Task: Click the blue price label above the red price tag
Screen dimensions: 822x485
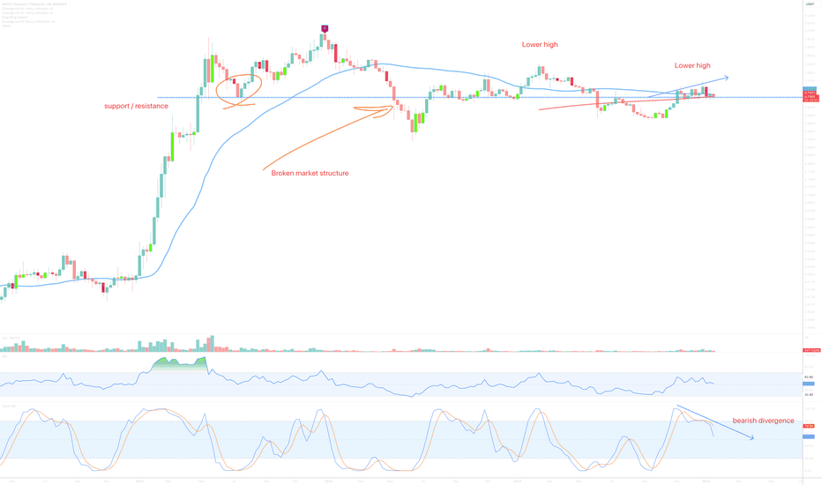Action: click(x=810, y=88)
